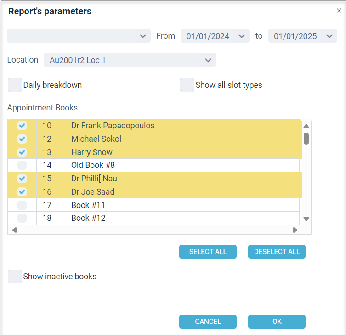
Task: Open the empty period preset dropdown
Action: pos(79,36)
